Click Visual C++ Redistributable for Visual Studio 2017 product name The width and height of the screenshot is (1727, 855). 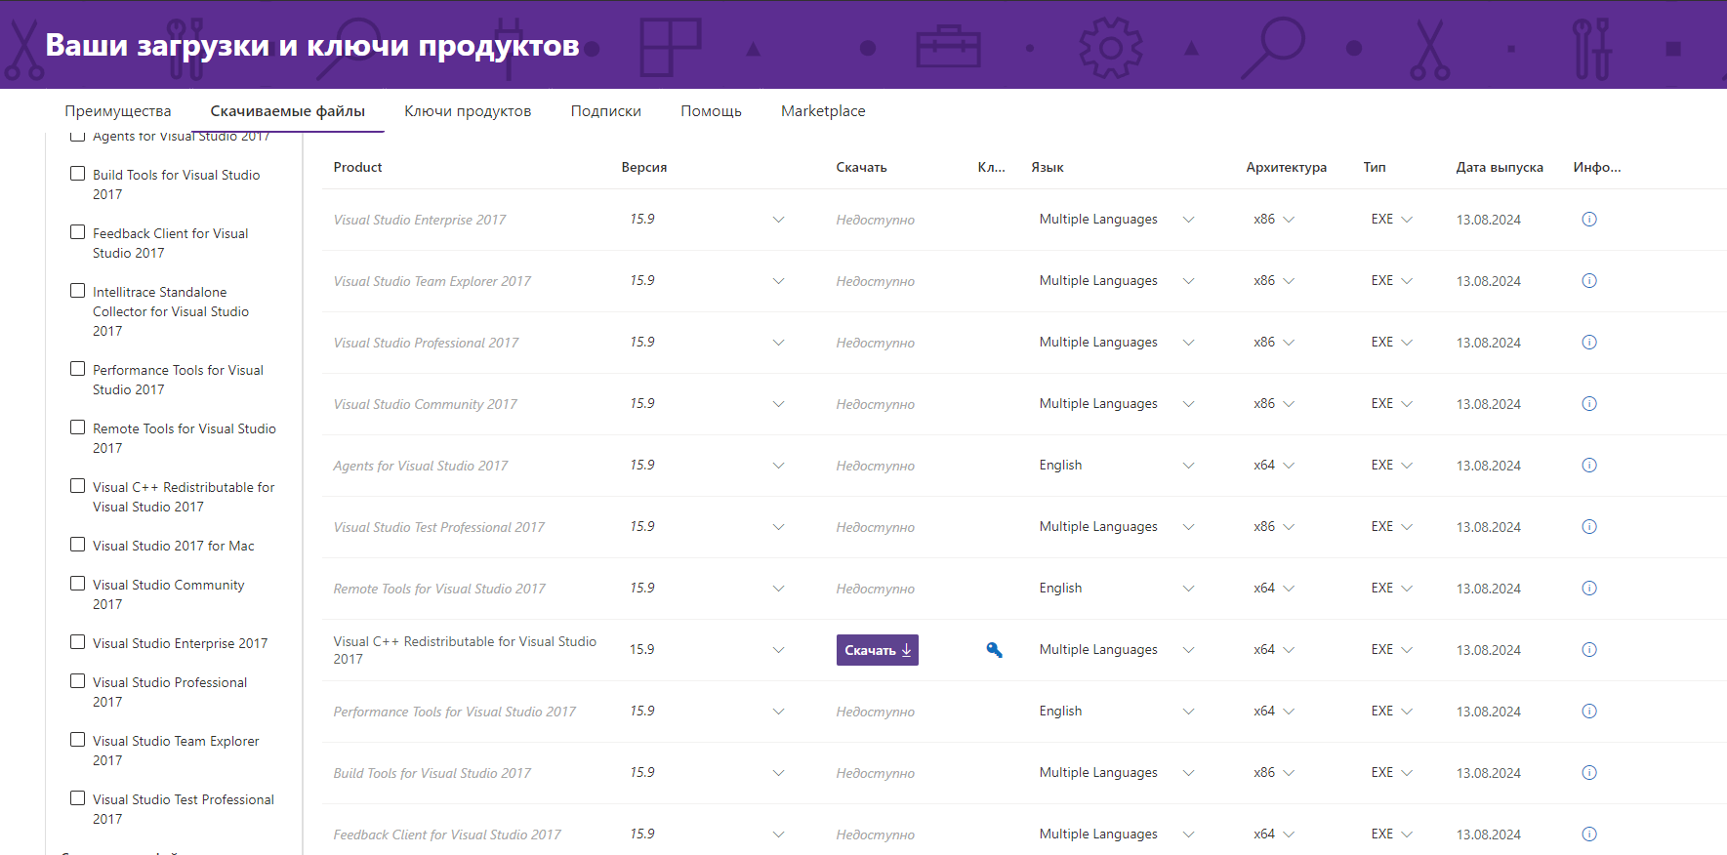[x=465, y=650]
